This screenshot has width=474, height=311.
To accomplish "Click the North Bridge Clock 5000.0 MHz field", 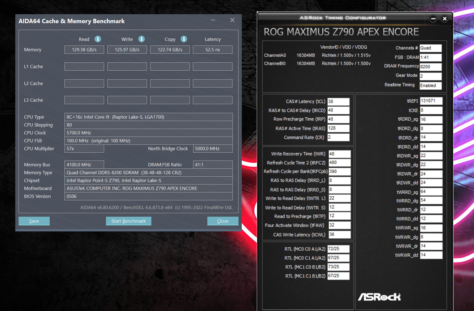I will tap(213, 149).
